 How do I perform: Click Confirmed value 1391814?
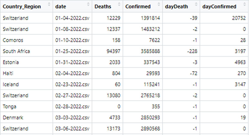pos(150,18)
